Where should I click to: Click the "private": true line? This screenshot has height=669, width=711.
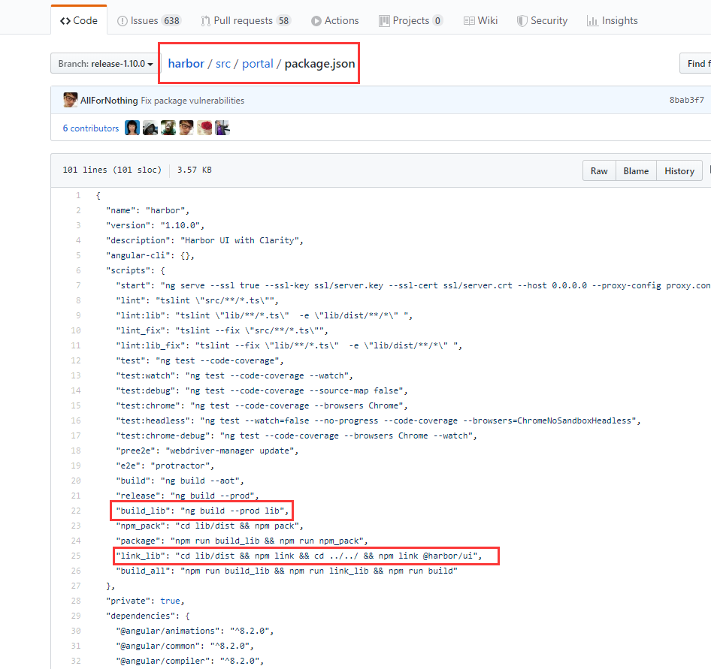(145, 601)
